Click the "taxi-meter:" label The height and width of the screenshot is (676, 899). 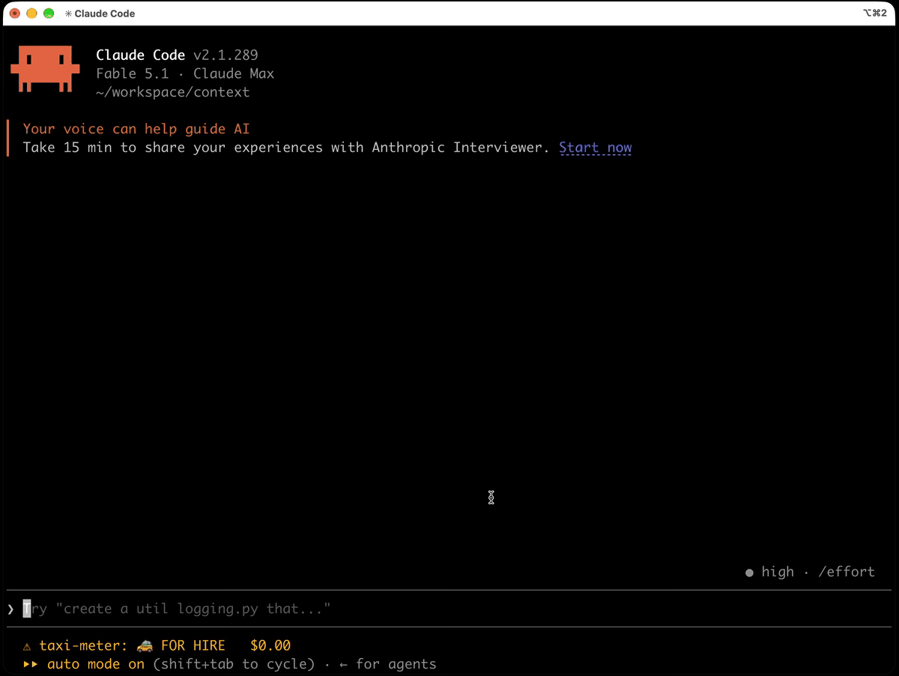tap(84, 645)
